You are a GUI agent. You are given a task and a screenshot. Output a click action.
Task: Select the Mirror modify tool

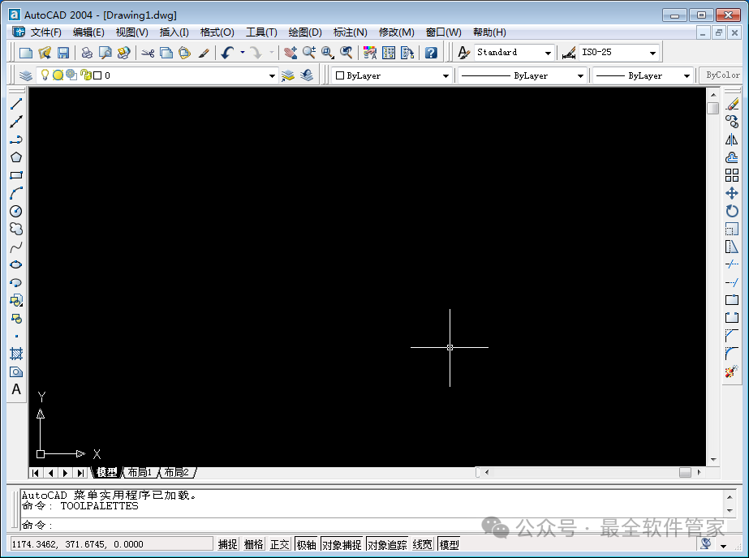point(731,139)
